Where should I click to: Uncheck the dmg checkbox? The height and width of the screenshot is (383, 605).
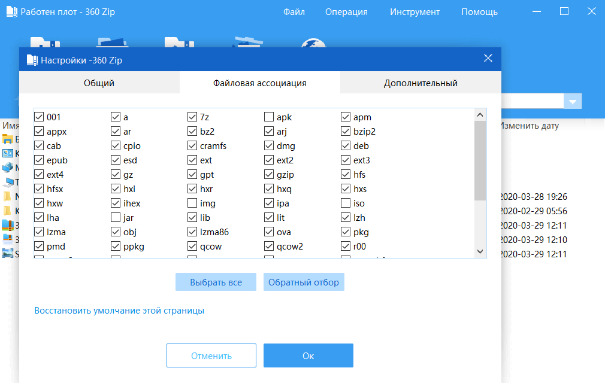269,145
